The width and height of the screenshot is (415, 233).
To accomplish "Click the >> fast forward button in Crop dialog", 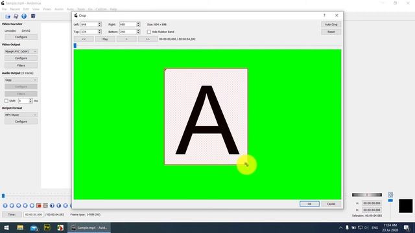I will coord(148,39).
